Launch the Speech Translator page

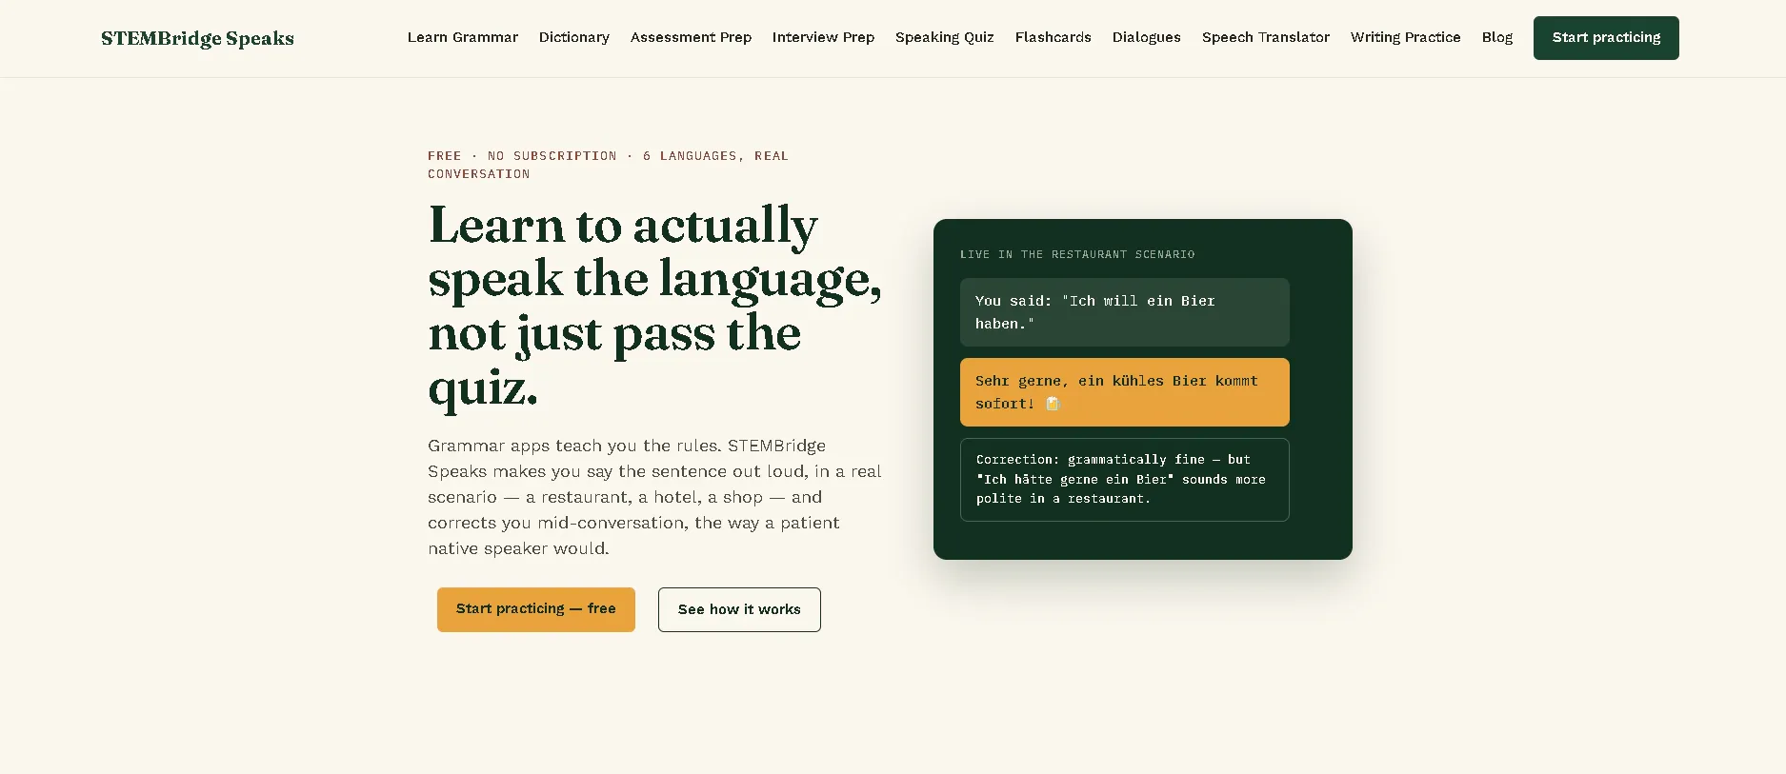[1266, 37]
